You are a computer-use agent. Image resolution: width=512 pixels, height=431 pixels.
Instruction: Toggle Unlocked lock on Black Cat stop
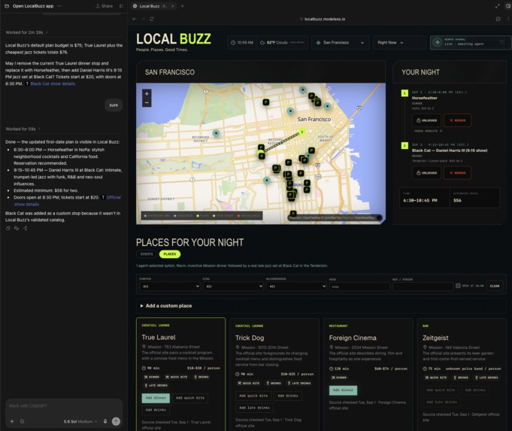(426, 173)
